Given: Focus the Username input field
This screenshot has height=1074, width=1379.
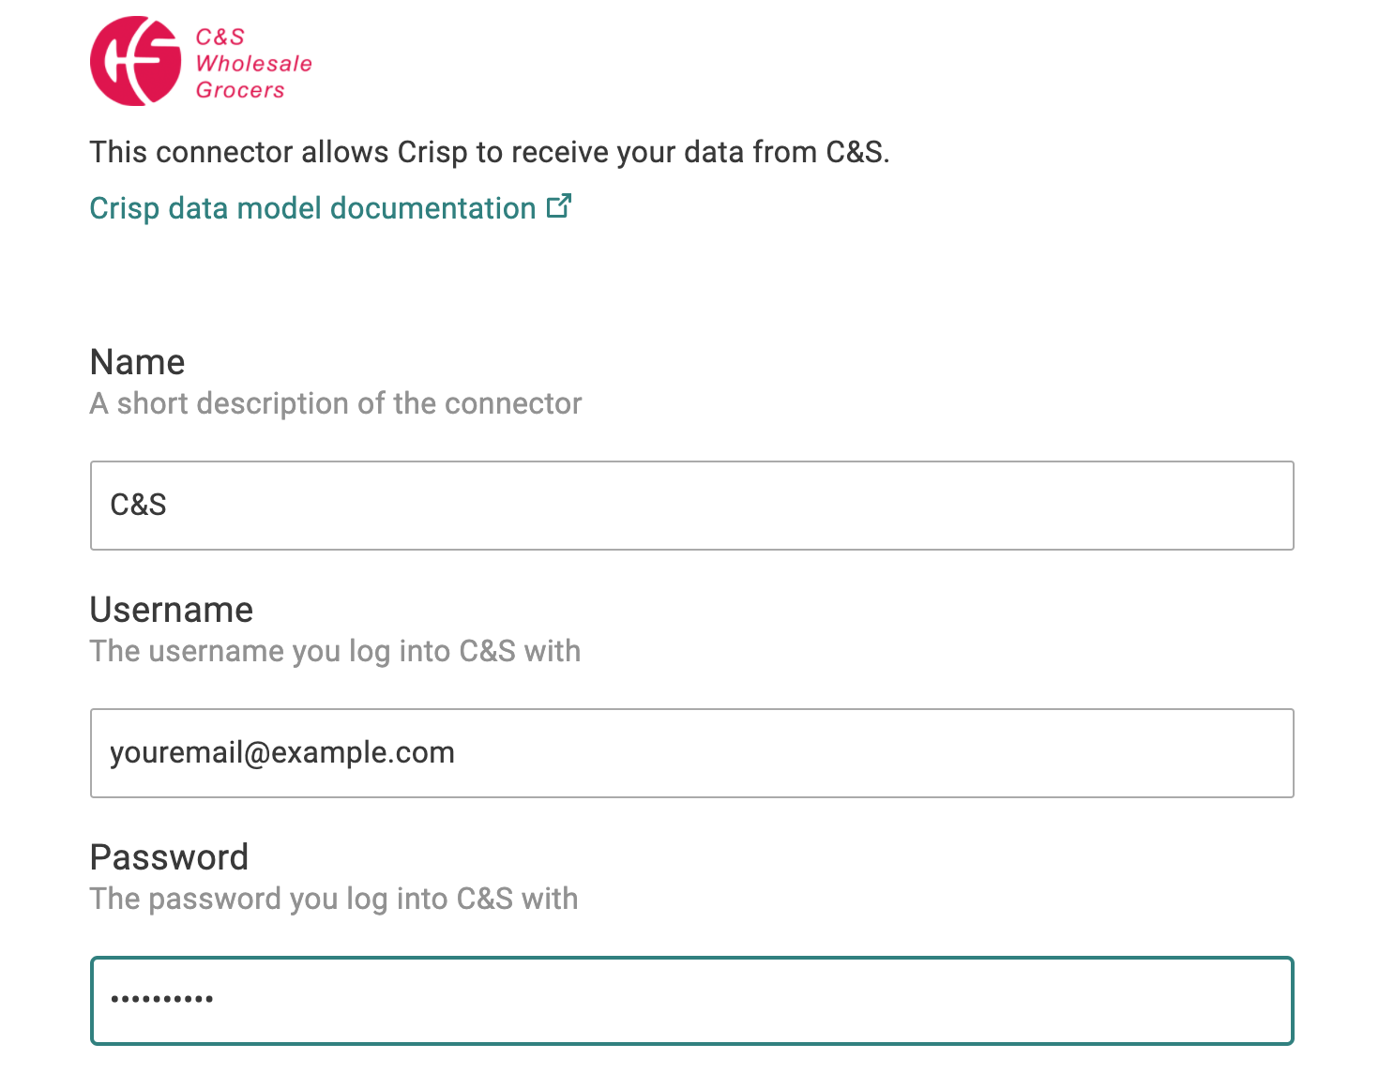Looking at the screenshot, I should pos(692,753).
